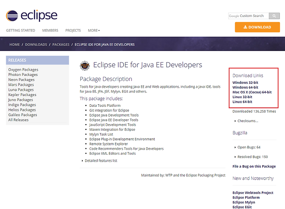Open Eclipse EGit link
The width and height of the screenshot is (285, 209).
pyautogui.click(x=242, y=207)
